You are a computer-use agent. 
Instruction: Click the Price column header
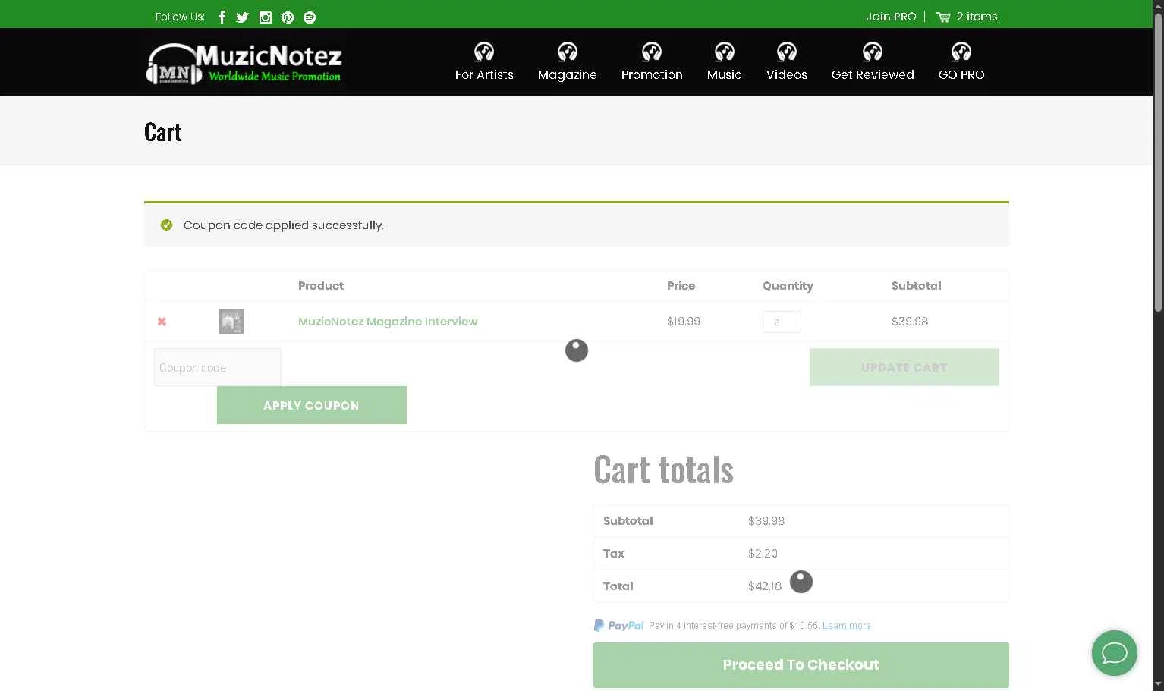click(681, 286)
